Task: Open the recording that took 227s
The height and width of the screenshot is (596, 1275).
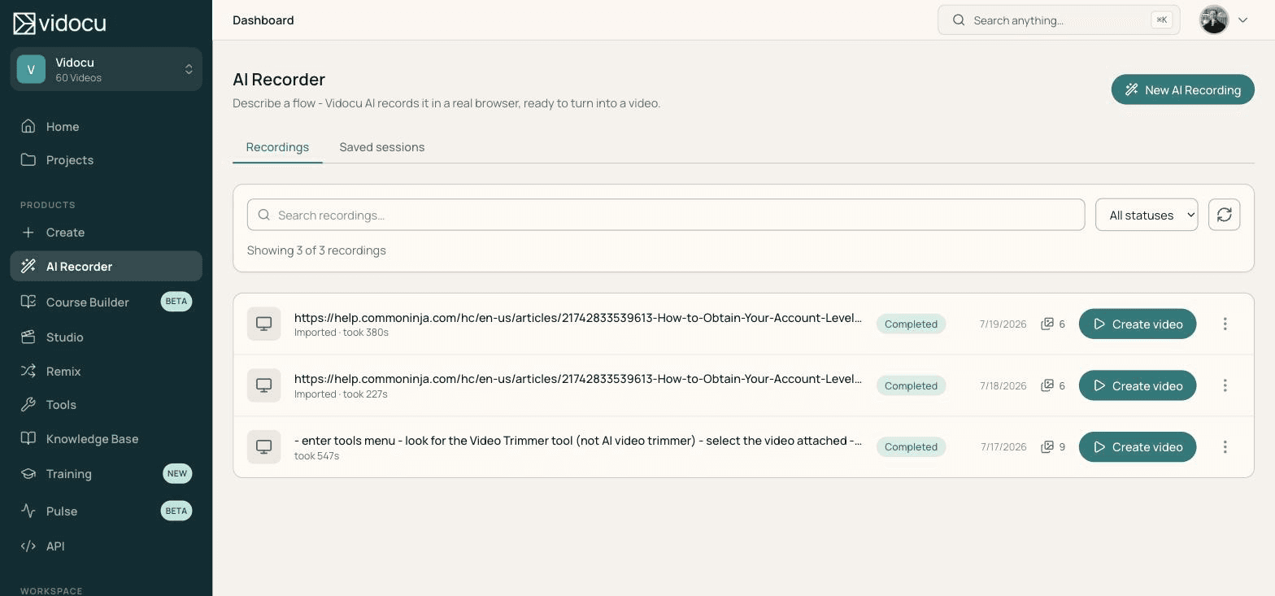Action: point(578,379)
